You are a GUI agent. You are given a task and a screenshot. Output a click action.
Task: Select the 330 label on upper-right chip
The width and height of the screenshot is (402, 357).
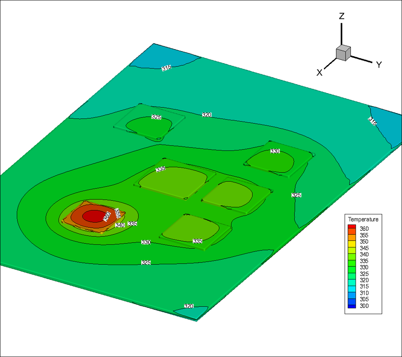[275, 151]
